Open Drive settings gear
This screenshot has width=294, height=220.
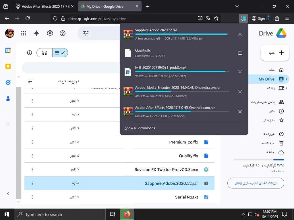[x=50, y=33]
